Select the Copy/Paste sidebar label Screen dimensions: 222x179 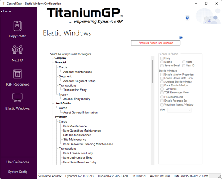(17, 36)
